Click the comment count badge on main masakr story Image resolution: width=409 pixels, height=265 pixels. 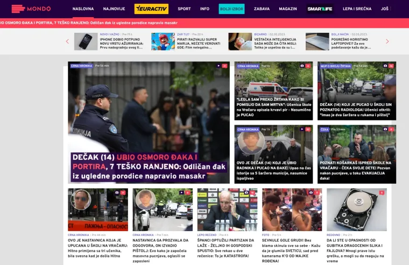click(x=224, y=66)
